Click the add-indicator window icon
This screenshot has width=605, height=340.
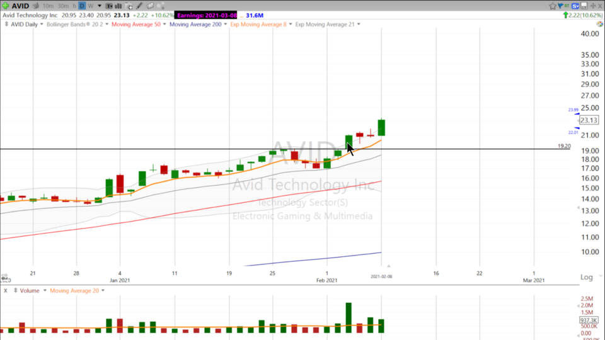(x=129, y=6)
